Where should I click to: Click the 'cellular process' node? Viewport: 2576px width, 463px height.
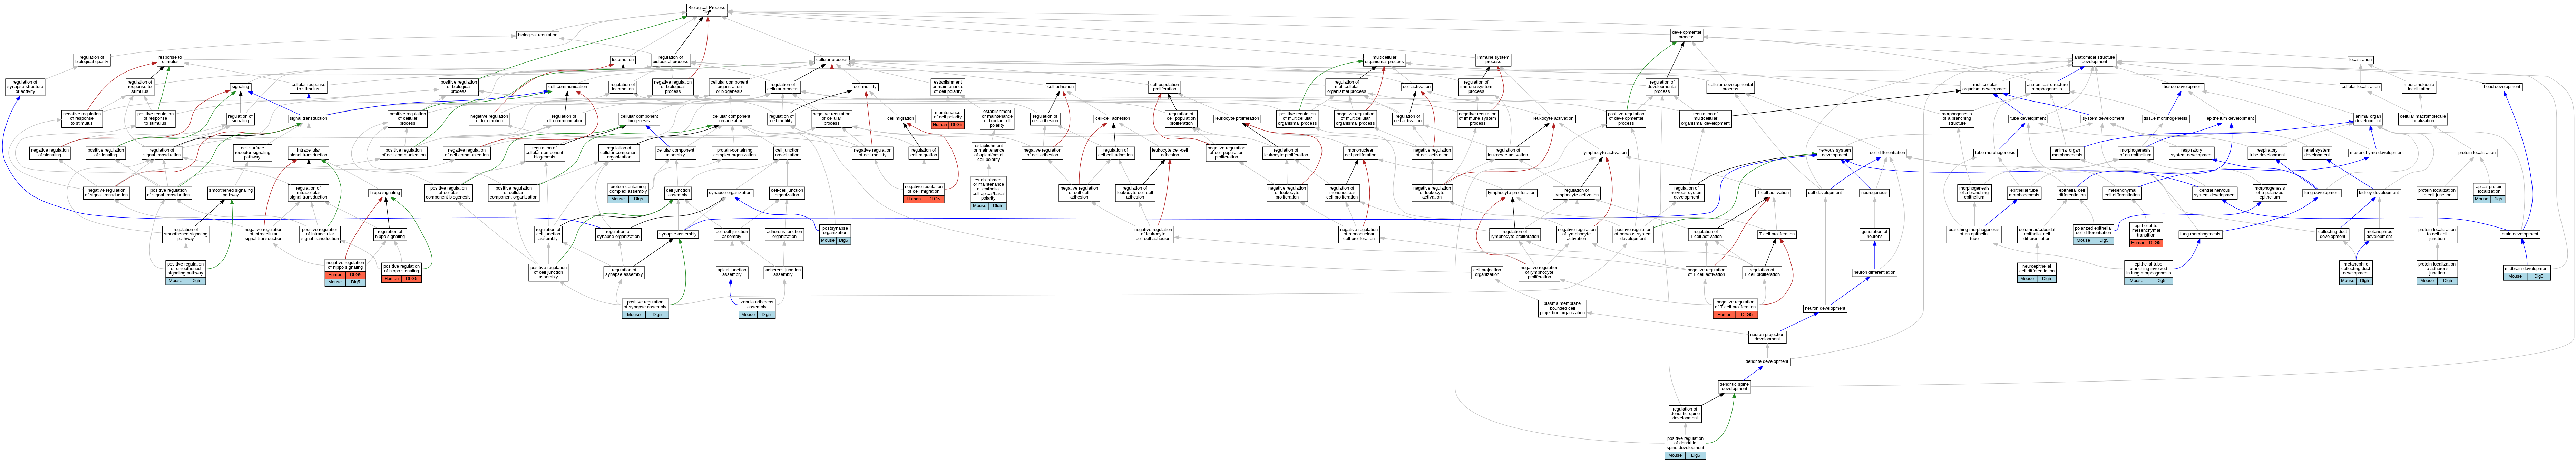[832, 60]
